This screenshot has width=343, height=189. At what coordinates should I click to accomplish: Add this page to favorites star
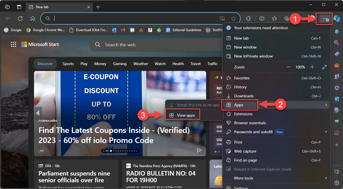click(233, 19)
